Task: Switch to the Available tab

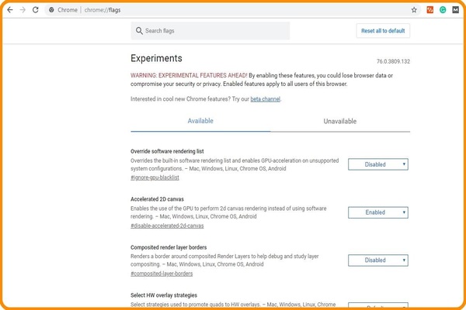Action: [200, 121]
